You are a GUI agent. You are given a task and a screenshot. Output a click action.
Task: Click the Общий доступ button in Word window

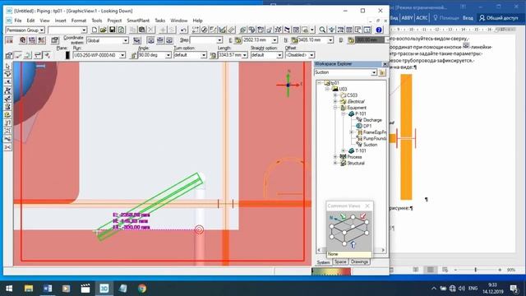pos(499,18)
